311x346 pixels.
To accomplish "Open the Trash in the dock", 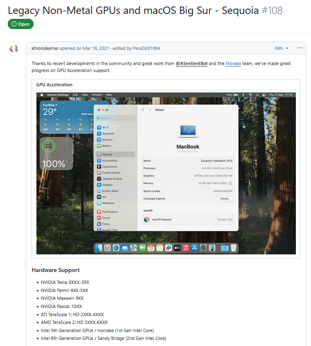I will click(x=234, y=248).
